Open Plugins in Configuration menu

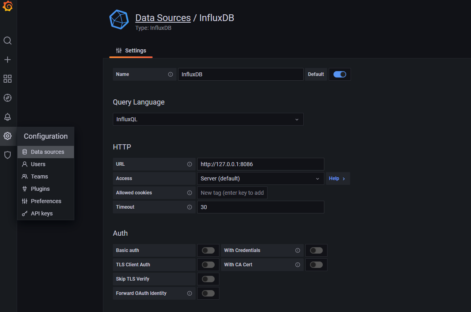46,189
